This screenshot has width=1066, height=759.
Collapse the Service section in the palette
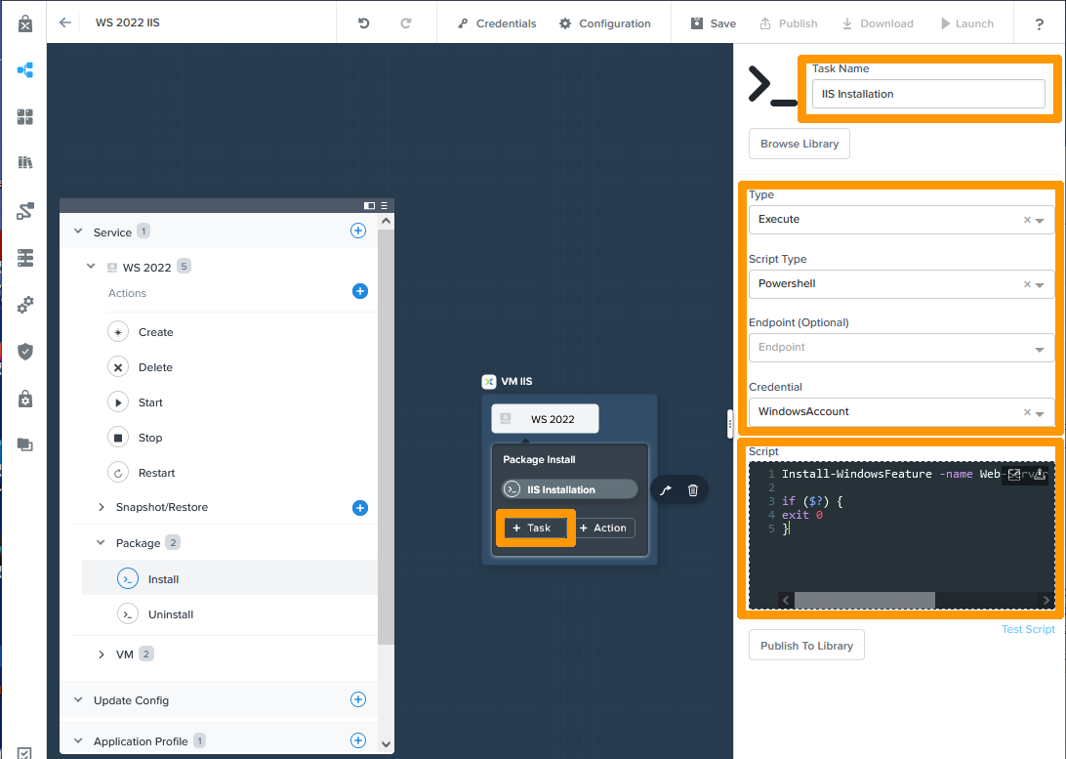78,232
